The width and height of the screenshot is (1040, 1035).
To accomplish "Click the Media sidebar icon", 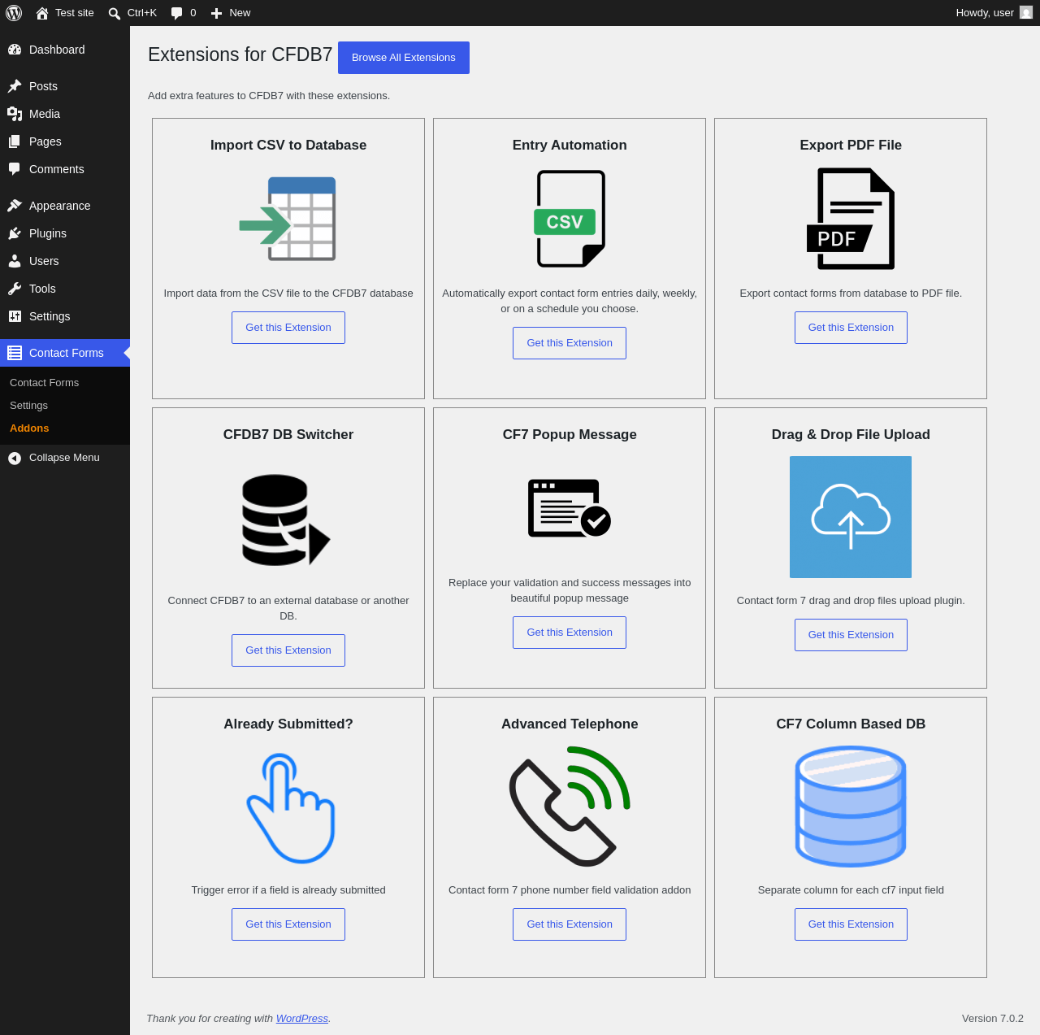I will (15, 114).
